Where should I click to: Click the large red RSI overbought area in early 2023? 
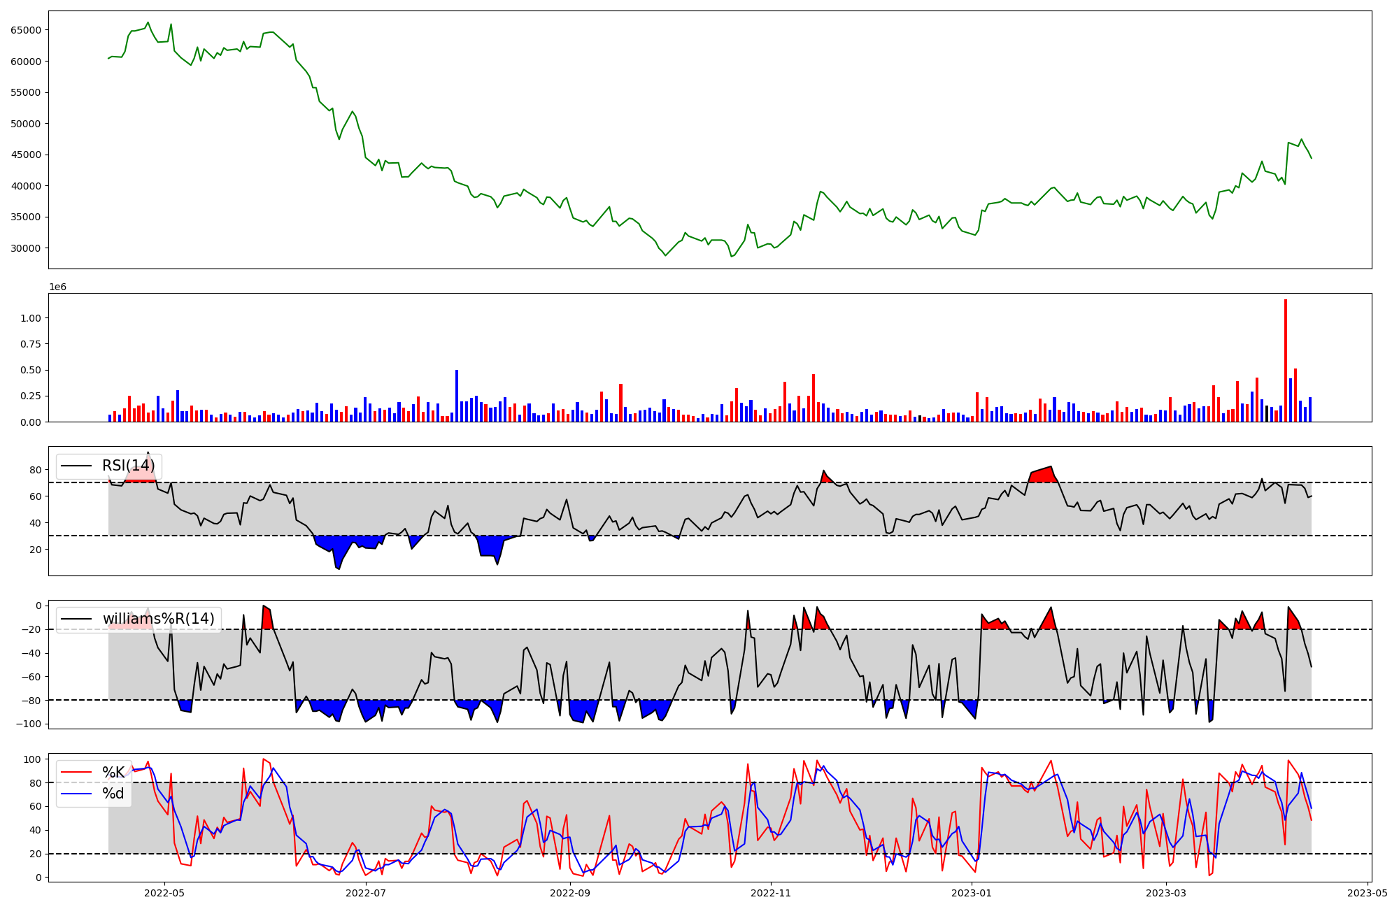pos(1044,475)
